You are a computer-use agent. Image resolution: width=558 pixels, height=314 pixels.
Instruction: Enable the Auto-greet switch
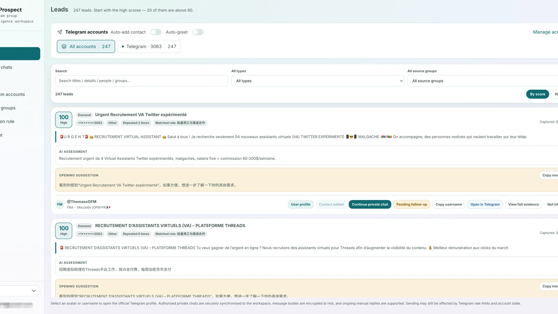(198, 32)
